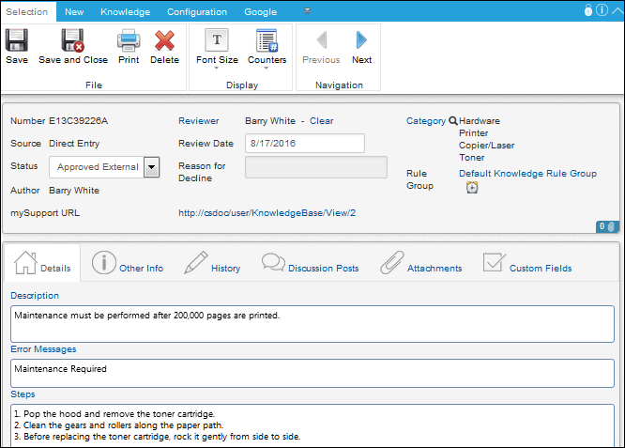
Task: Click the Save floppy disk icon
Action: 17,39
